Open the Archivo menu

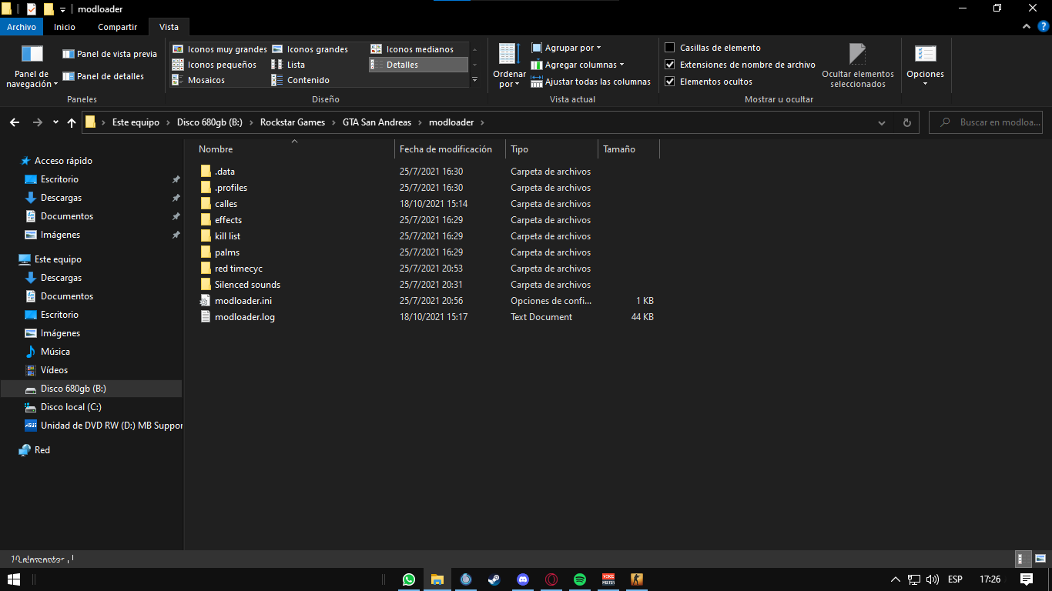pyautogui.click(x=22, y=27)
